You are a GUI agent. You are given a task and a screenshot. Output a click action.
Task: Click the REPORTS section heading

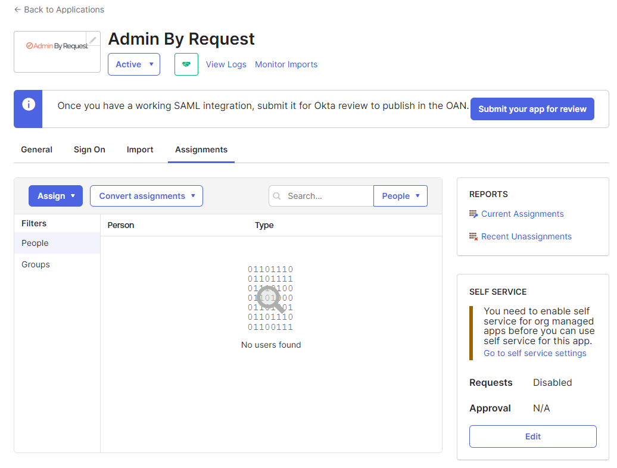[x=488, y=194]
